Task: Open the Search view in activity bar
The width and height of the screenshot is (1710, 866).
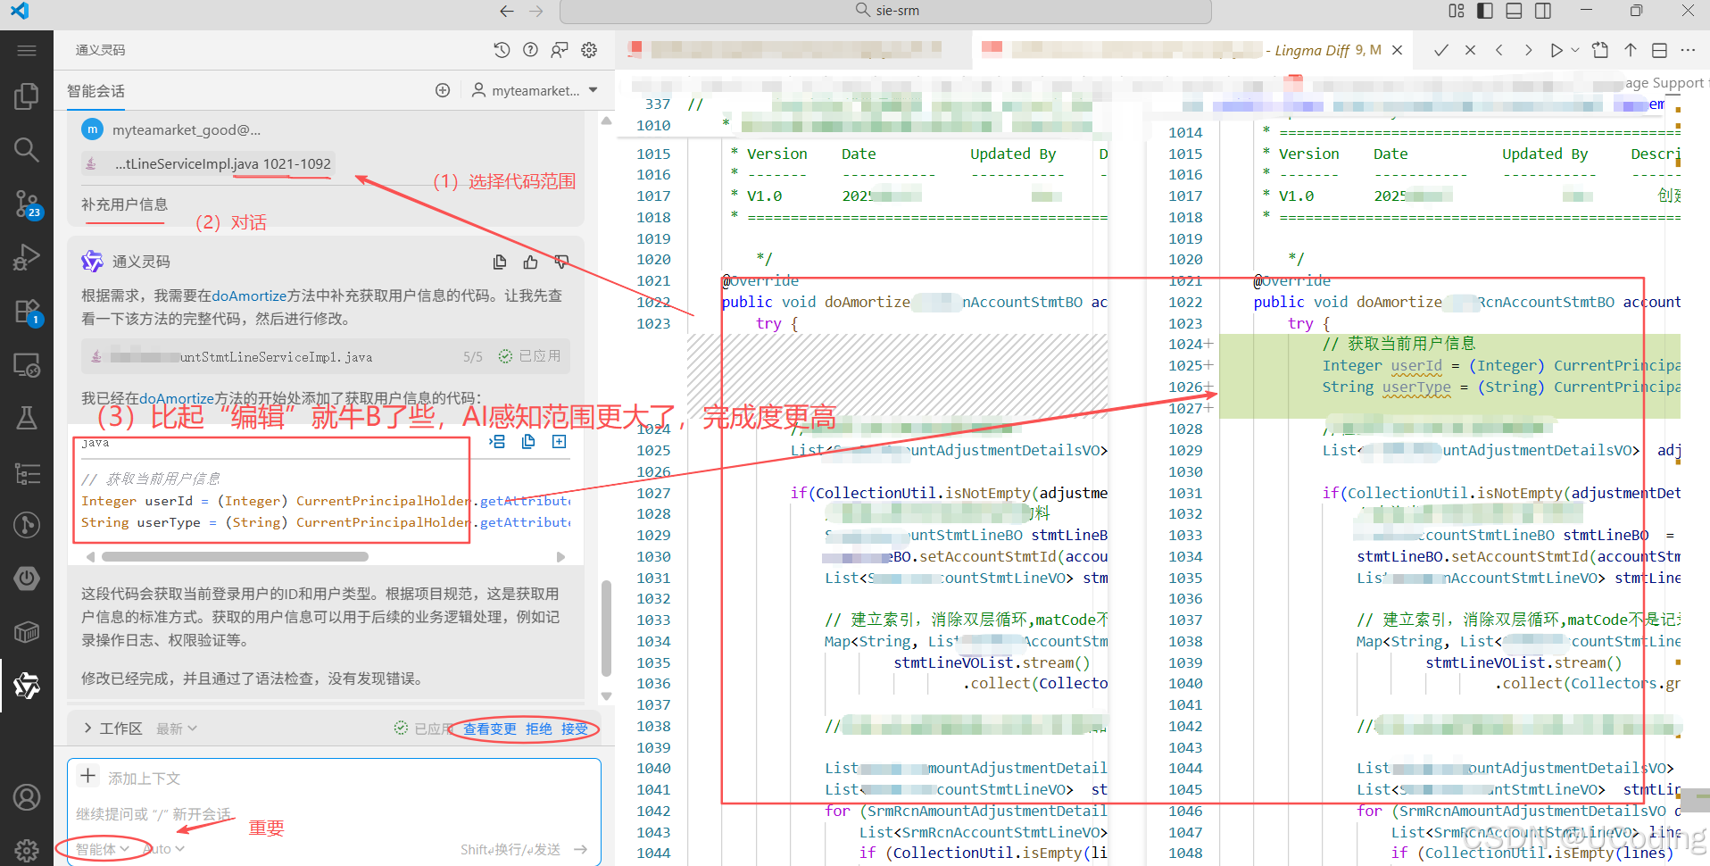Action: (x=27, y=149)
